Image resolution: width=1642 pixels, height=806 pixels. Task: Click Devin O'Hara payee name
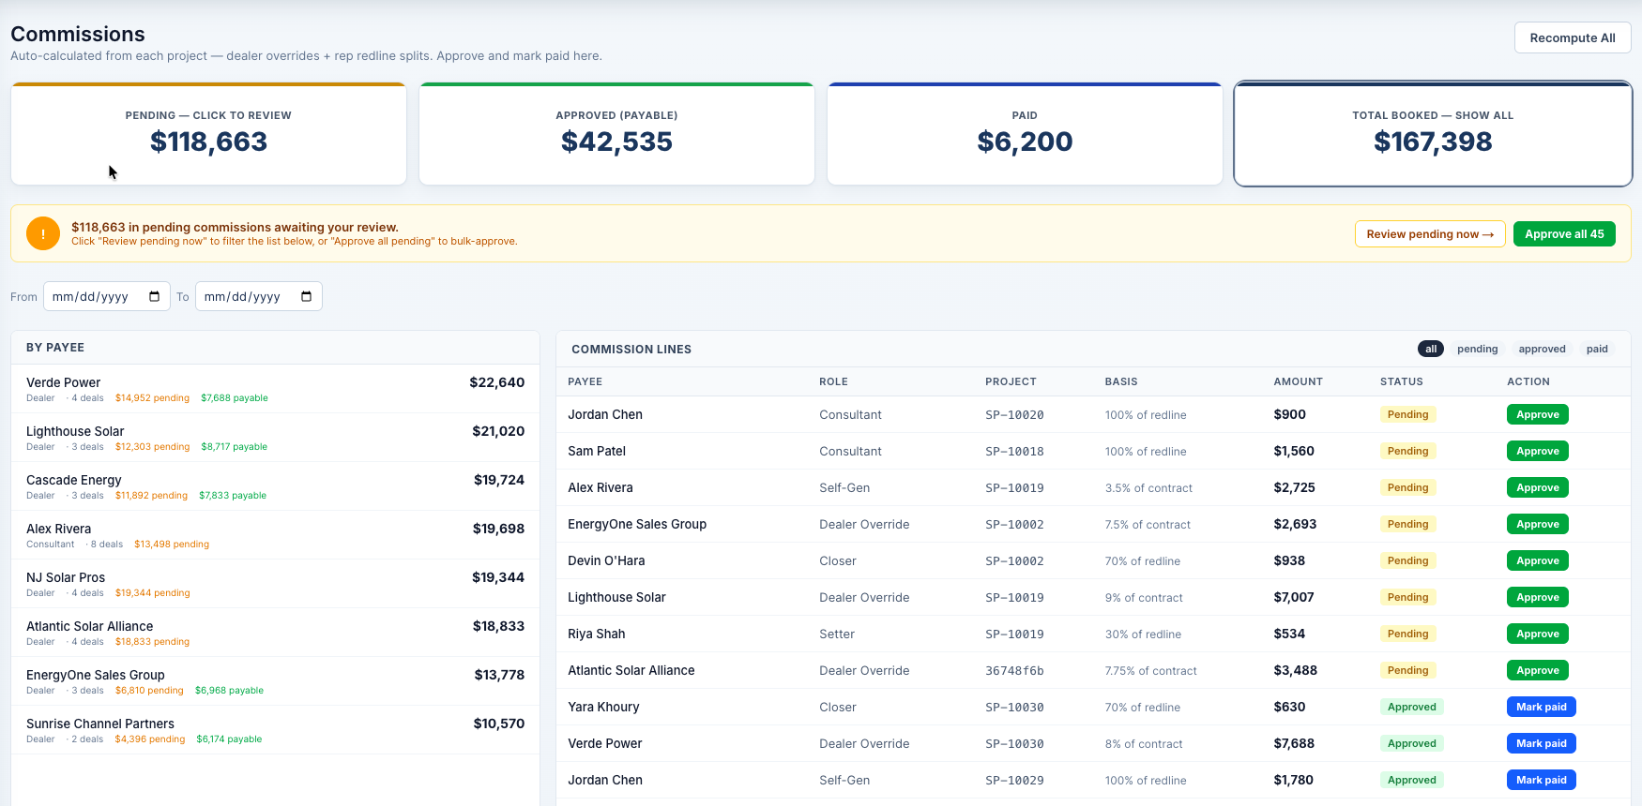click(x=606, y=560)
